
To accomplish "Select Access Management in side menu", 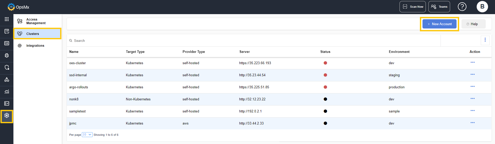I will pyautogui.click(x=36, y=21).
